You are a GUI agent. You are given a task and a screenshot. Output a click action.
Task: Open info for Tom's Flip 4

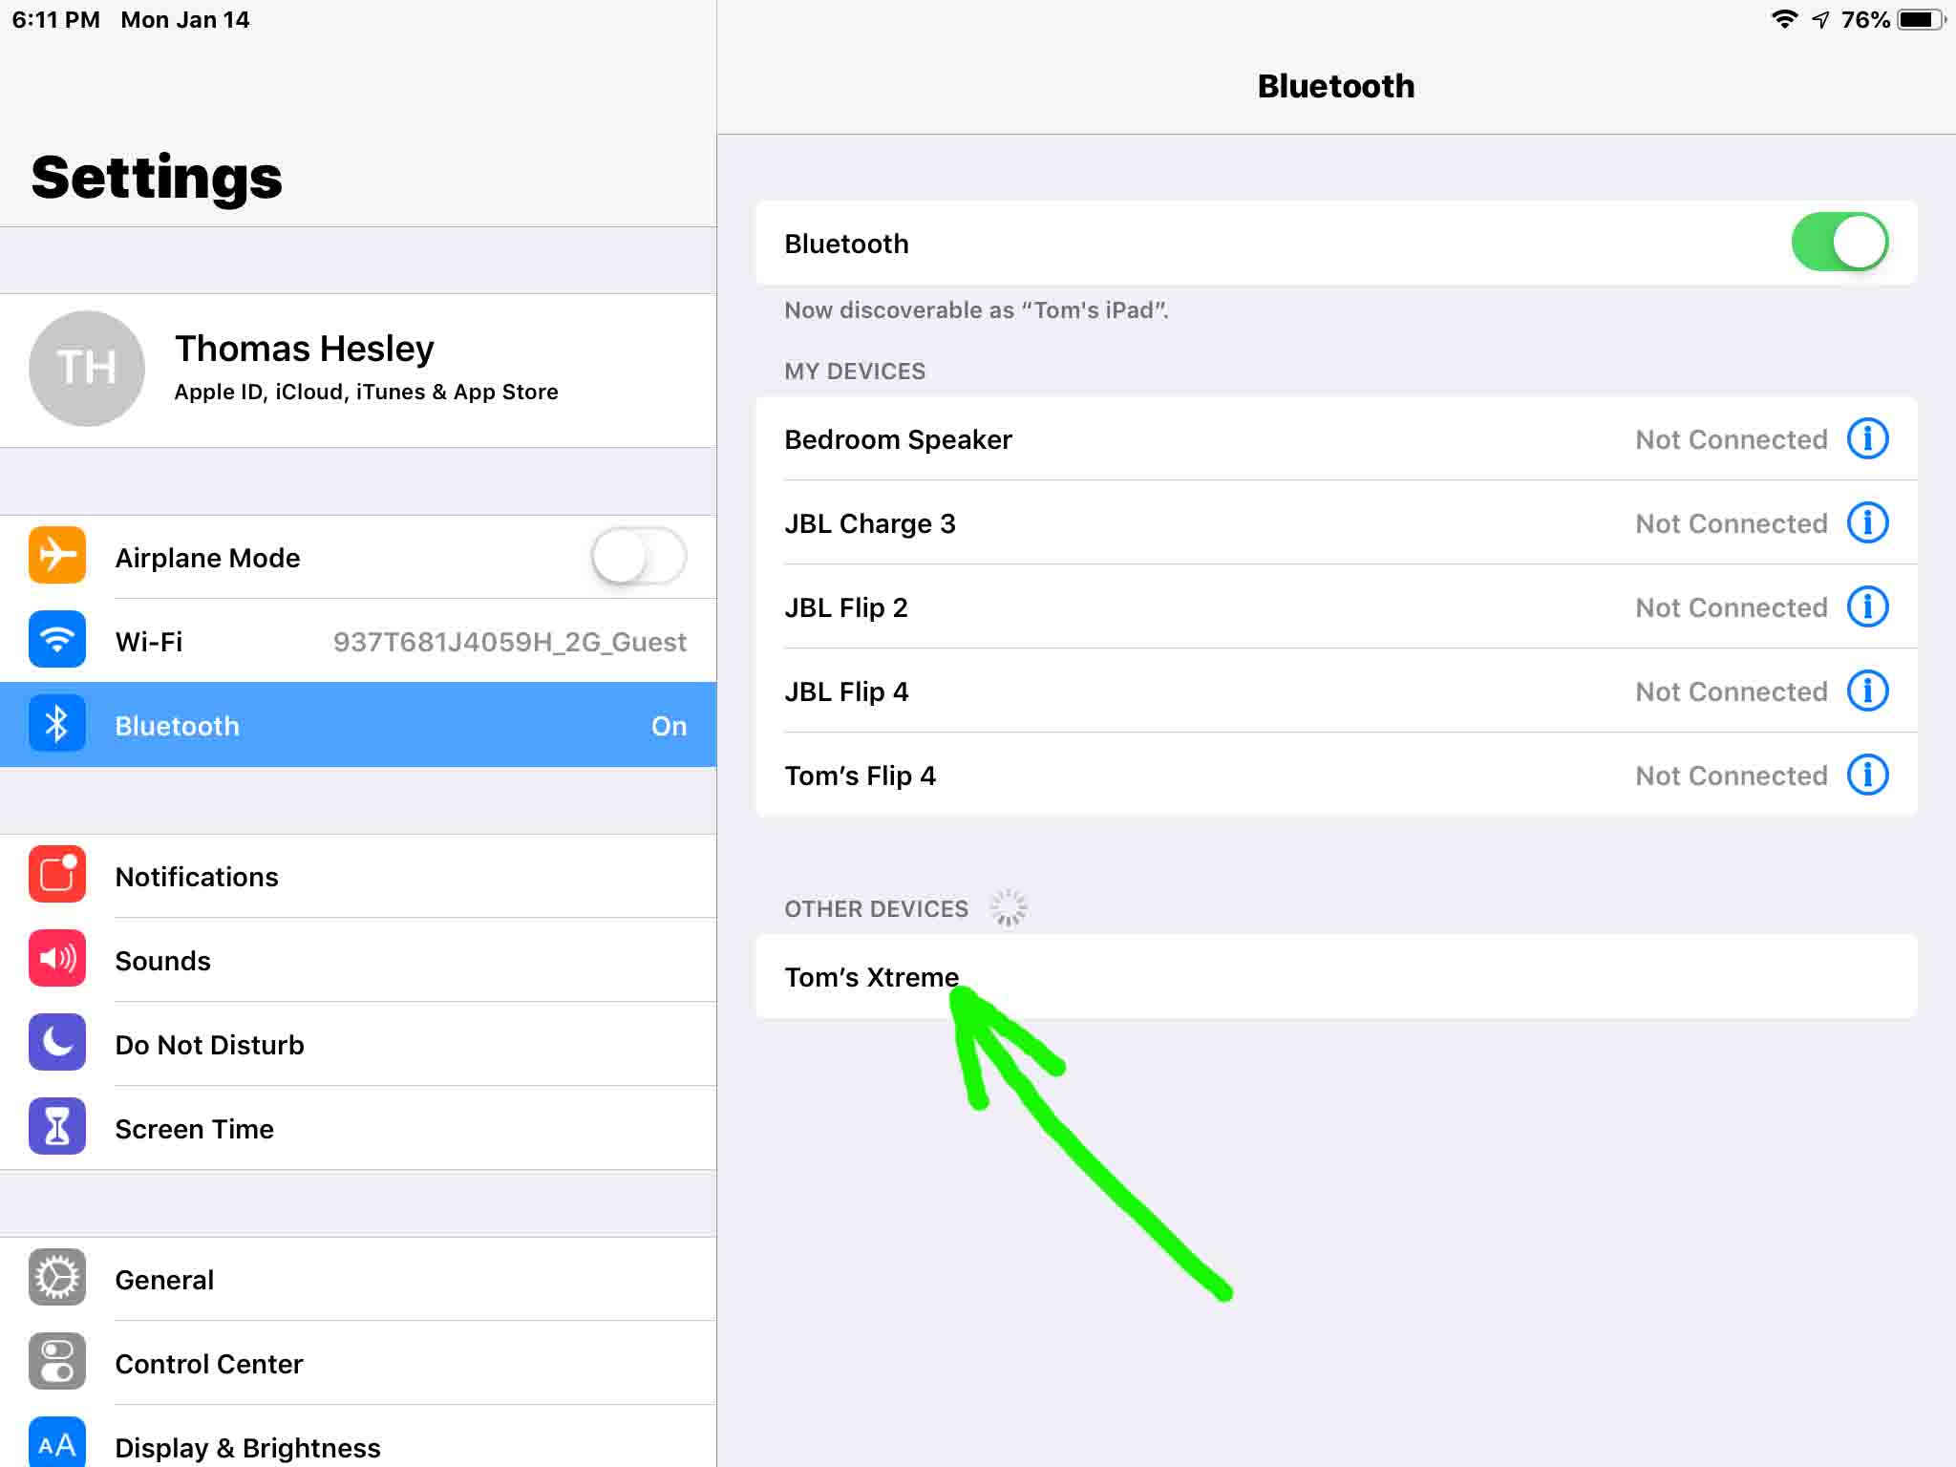[x=1868, y=775]
